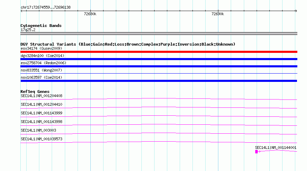Open transcript SEC14L1|NM_001039573 label
This screenshot has width=307, height=171.
click(x=41, y=139)
